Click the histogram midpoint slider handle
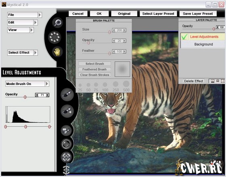This screenshot has height=177, width=226. pos(26,127)
